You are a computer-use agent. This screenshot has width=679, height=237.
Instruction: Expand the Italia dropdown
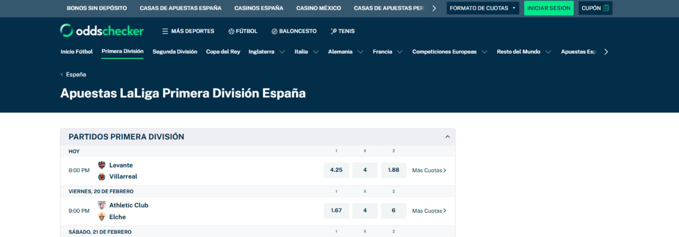point(307,51)
